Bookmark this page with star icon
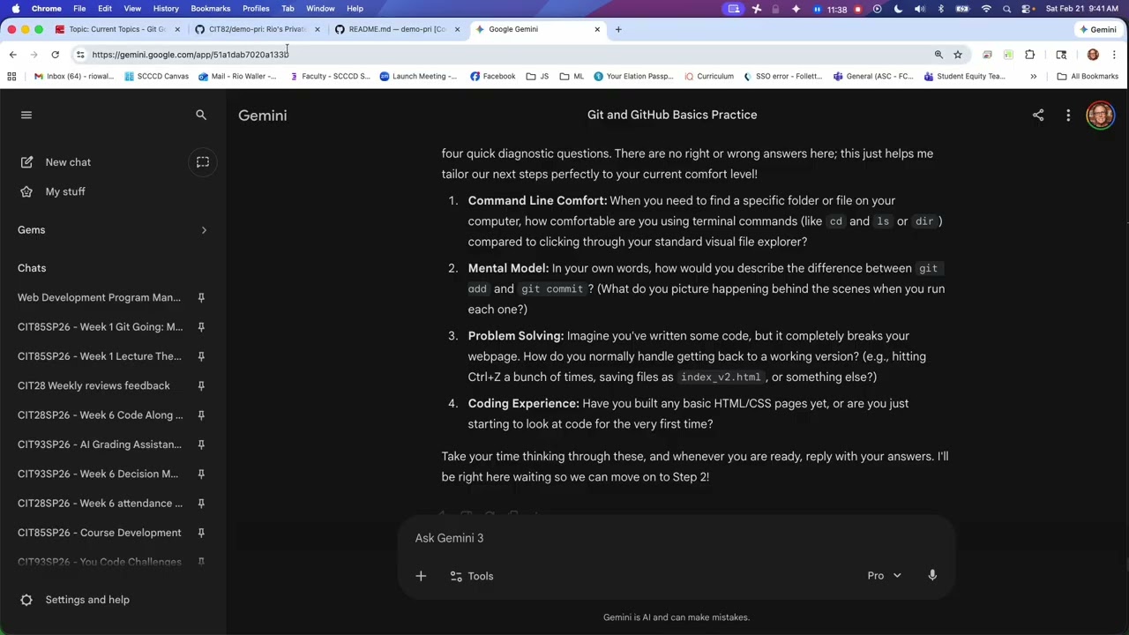Viewport: 1129px width, 635px height. pyautogui.click(x=958, y=55)
